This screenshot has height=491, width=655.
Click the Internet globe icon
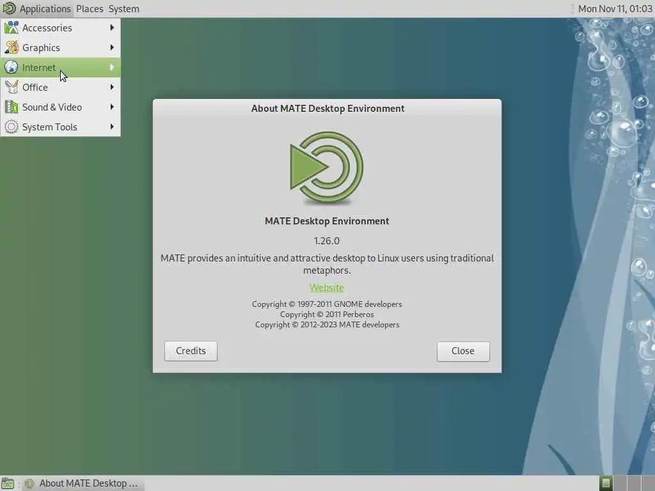click(12, 67)
